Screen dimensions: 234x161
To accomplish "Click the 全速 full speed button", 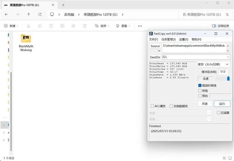I will click(x=206, y=79).
